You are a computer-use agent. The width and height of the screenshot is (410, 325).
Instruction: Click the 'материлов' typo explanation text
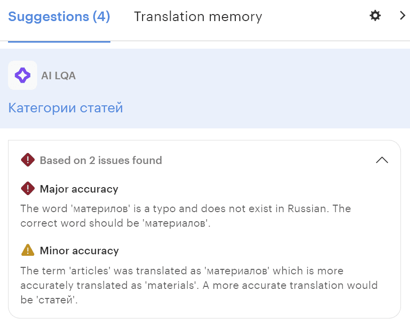[x=186, y=216]
